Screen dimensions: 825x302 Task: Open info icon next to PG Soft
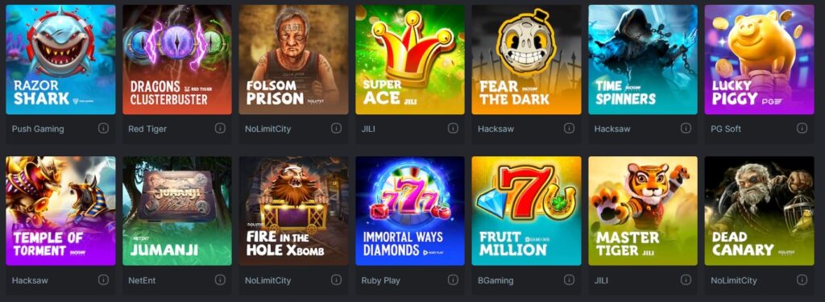(x=802, y=128)
